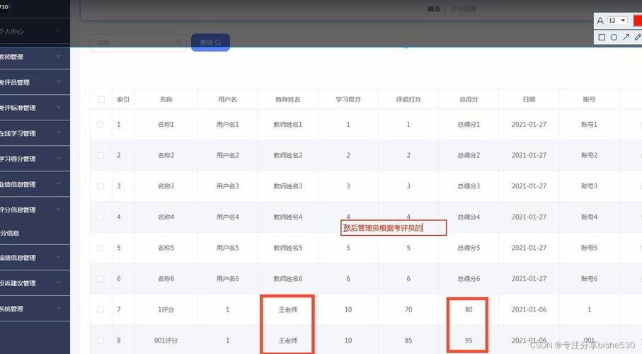Screen dimensions: 642x354
Task: Click the 评委打分 column header
Action: pyautogui.click(x=408, y=99)
